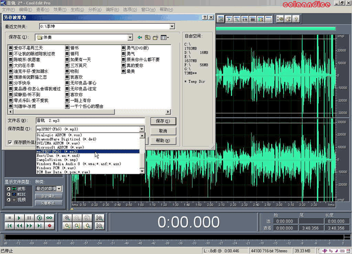The width and height of the screenshot is (352, 254).
Task: Click the go-back arrow in save dialog
Action: click(x=140, y=37)
